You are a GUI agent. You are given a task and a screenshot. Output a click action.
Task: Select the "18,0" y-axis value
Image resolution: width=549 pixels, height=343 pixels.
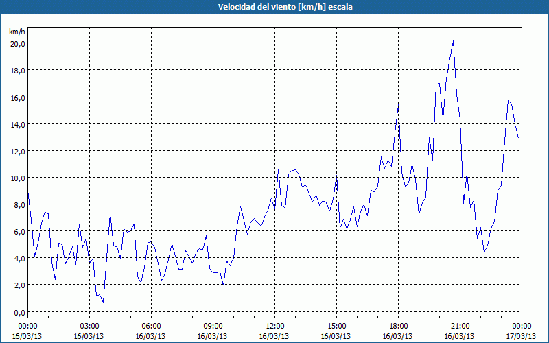[x=16, y=71]
